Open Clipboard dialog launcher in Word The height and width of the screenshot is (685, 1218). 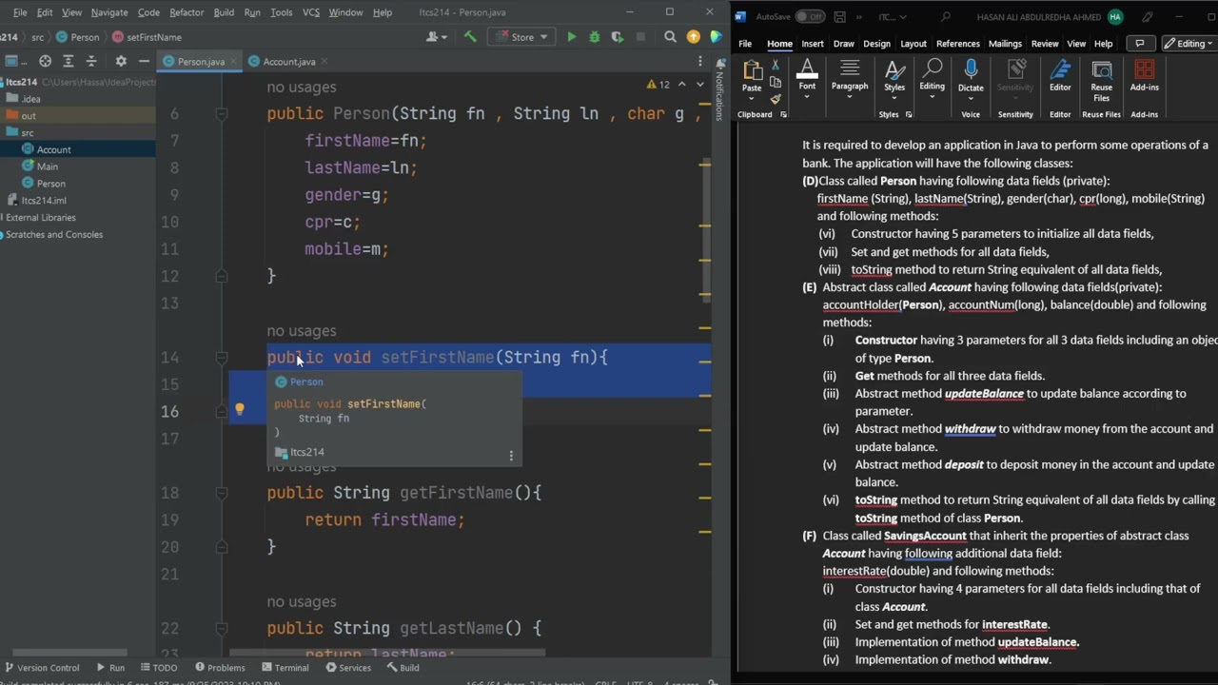784,115
